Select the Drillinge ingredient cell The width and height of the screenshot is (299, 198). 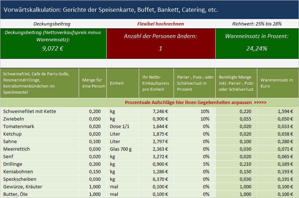point(40,164)
